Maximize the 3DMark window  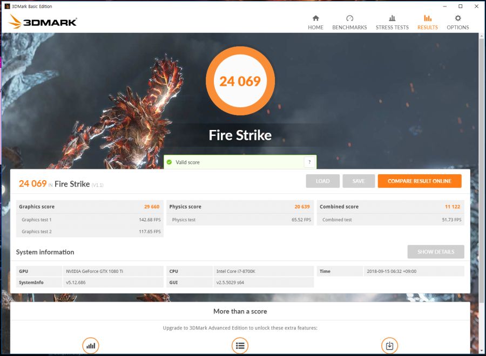(461, 6)
